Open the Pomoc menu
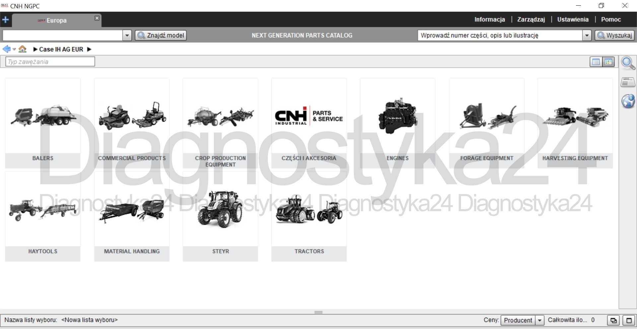 click(x=611, y=19)
